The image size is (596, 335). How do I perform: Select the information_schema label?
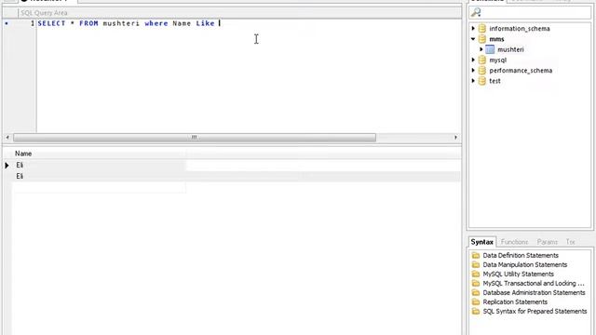tap(520, 29)
